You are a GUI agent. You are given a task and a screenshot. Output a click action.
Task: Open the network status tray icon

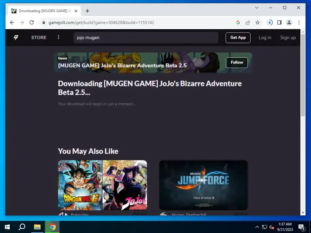pyautogui.click(x=265, y=227)
